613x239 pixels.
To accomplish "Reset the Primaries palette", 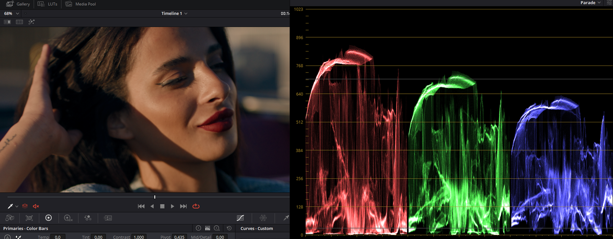I will click(229, 228).
